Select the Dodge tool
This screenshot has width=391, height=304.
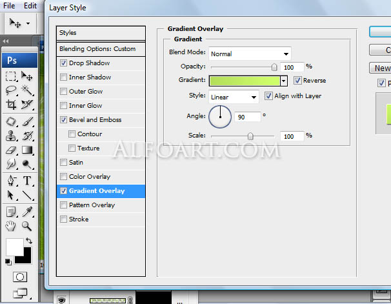[x=27, y=164]
